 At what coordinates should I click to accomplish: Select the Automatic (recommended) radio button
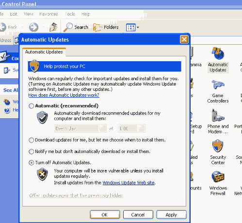pos(31,106)
